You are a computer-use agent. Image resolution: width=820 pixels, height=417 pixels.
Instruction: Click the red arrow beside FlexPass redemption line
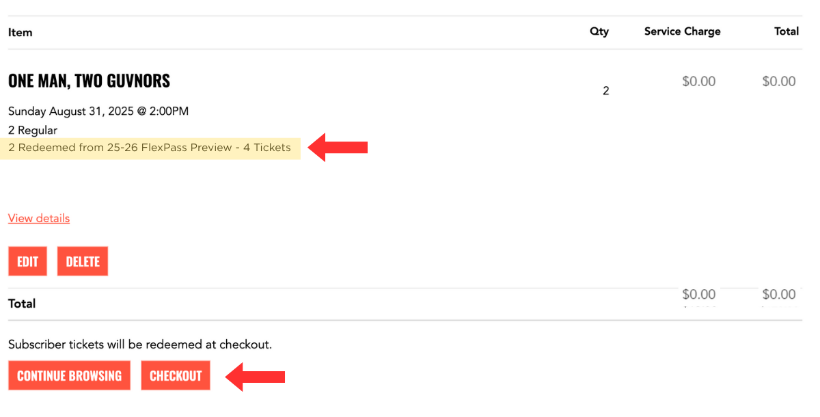coord(338,147)
